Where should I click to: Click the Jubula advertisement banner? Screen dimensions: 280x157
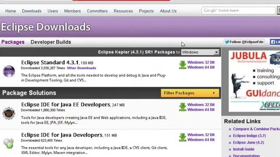[254, 81]
